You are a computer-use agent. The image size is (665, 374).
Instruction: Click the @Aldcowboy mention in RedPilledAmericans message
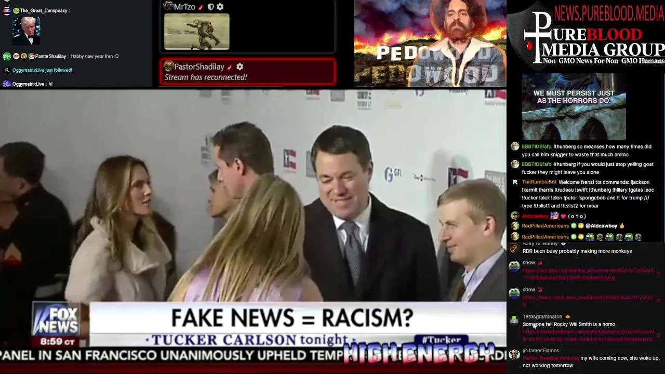pos(601,226)
